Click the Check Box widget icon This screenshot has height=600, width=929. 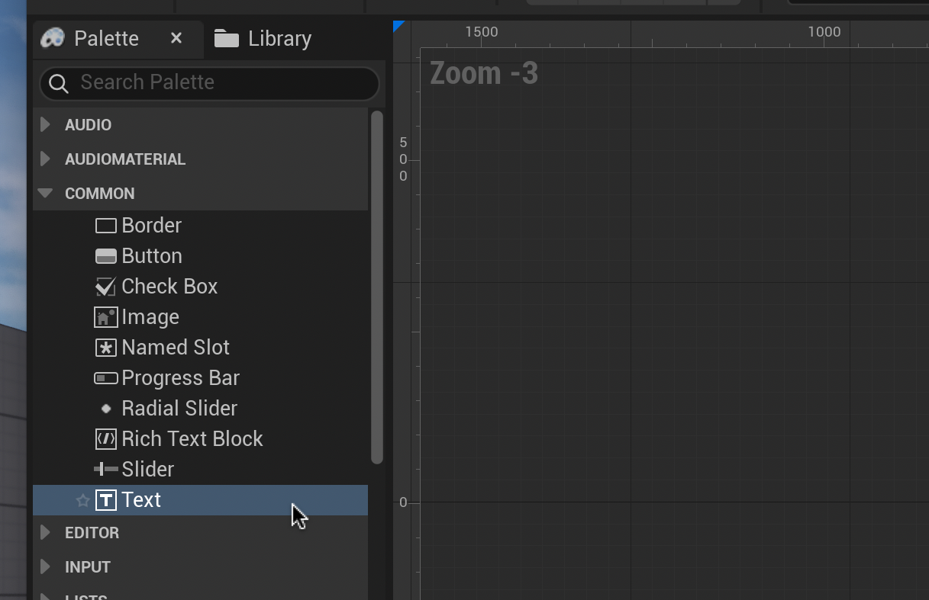[x=105, y=287]
